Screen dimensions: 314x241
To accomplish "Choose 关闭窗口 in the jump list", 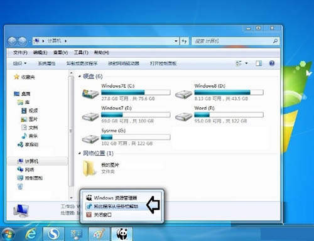I will coord(99,215).
